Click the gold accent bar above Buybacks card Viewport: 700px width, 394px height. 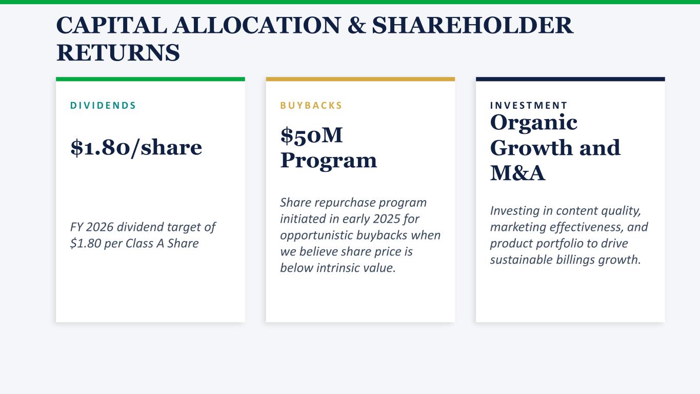pos(360,79)
